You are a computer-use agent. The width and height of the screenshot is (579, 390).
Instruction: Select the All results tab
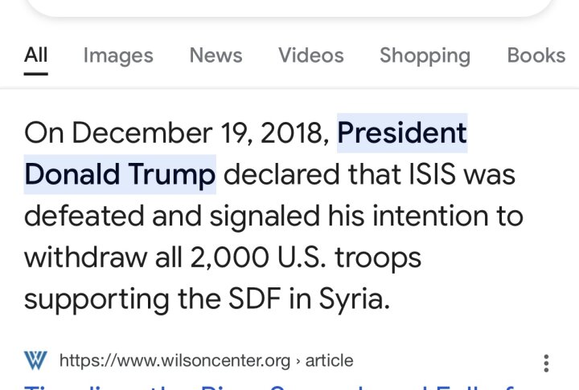tap(36, 55)
